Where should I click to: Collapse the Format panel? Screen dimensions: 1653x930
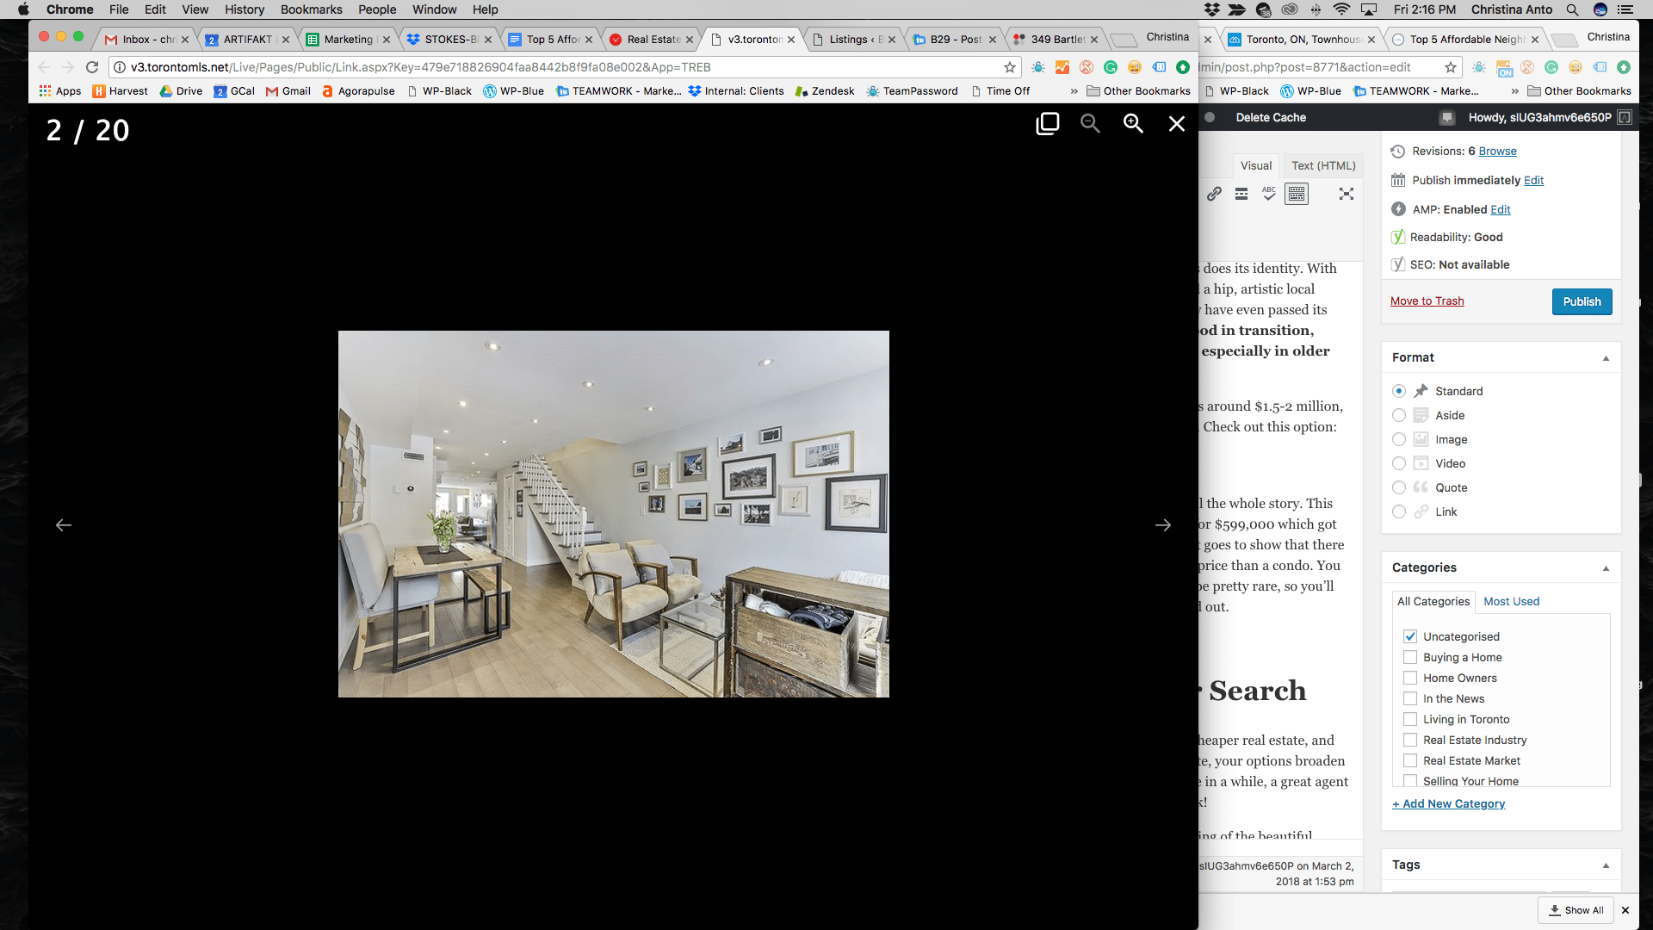point(1606,358)
